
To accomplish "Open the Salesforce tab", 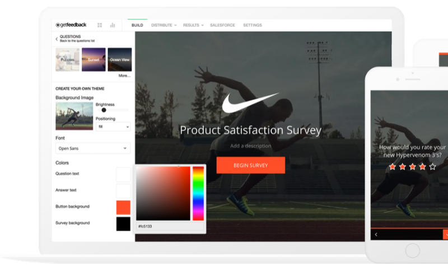I will 222,25.
